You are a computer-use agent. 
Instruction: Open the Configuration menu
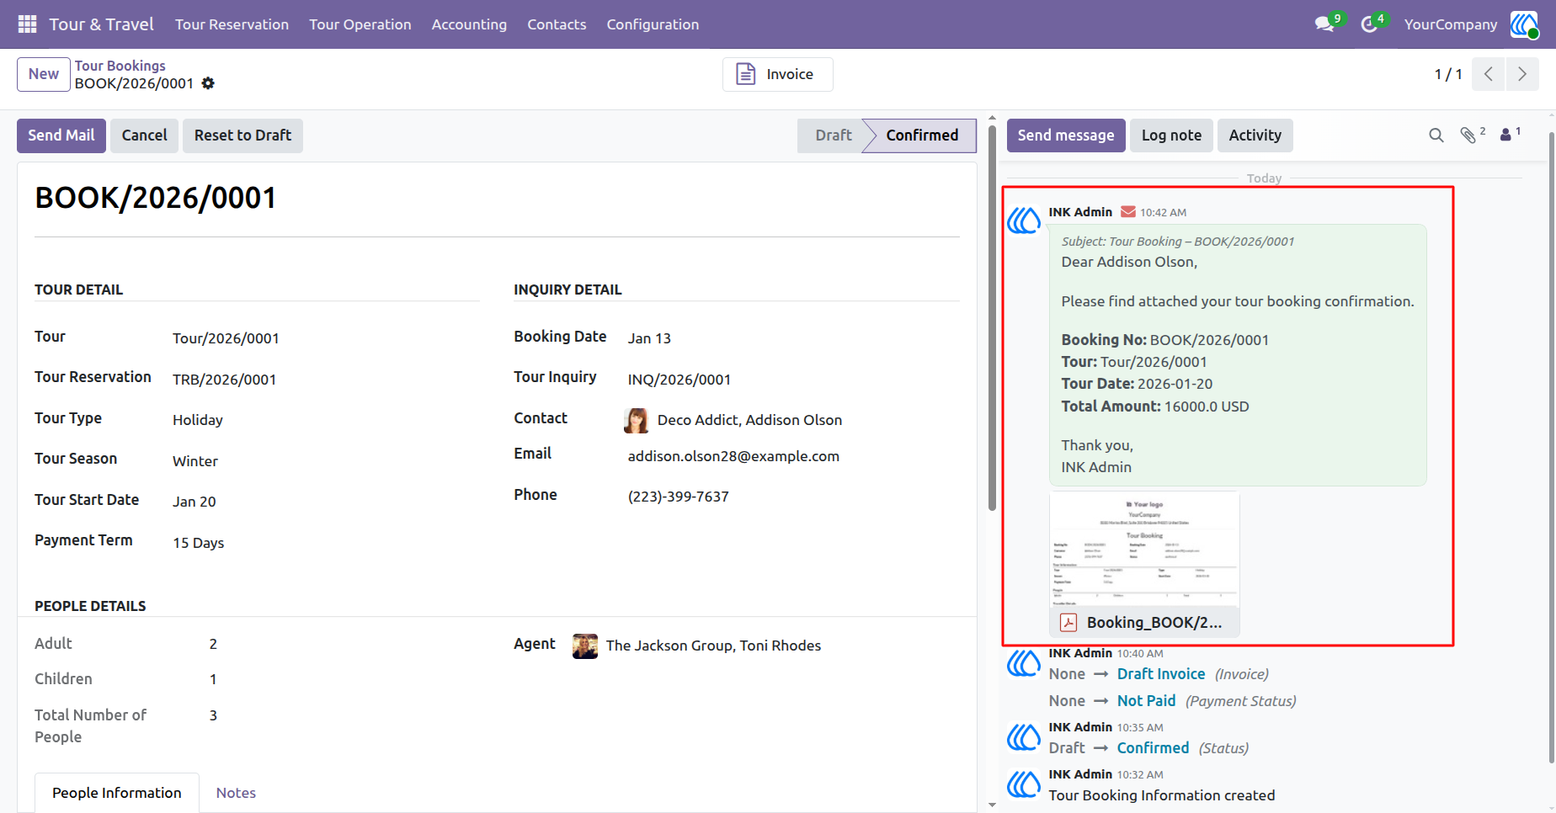tap(653, 24)
